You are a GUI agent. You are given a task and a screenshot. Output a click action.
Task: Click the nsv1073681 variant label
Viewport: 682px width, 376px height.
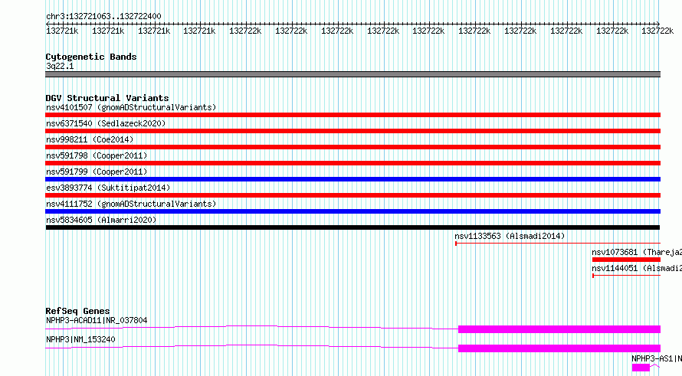[637, 252]
